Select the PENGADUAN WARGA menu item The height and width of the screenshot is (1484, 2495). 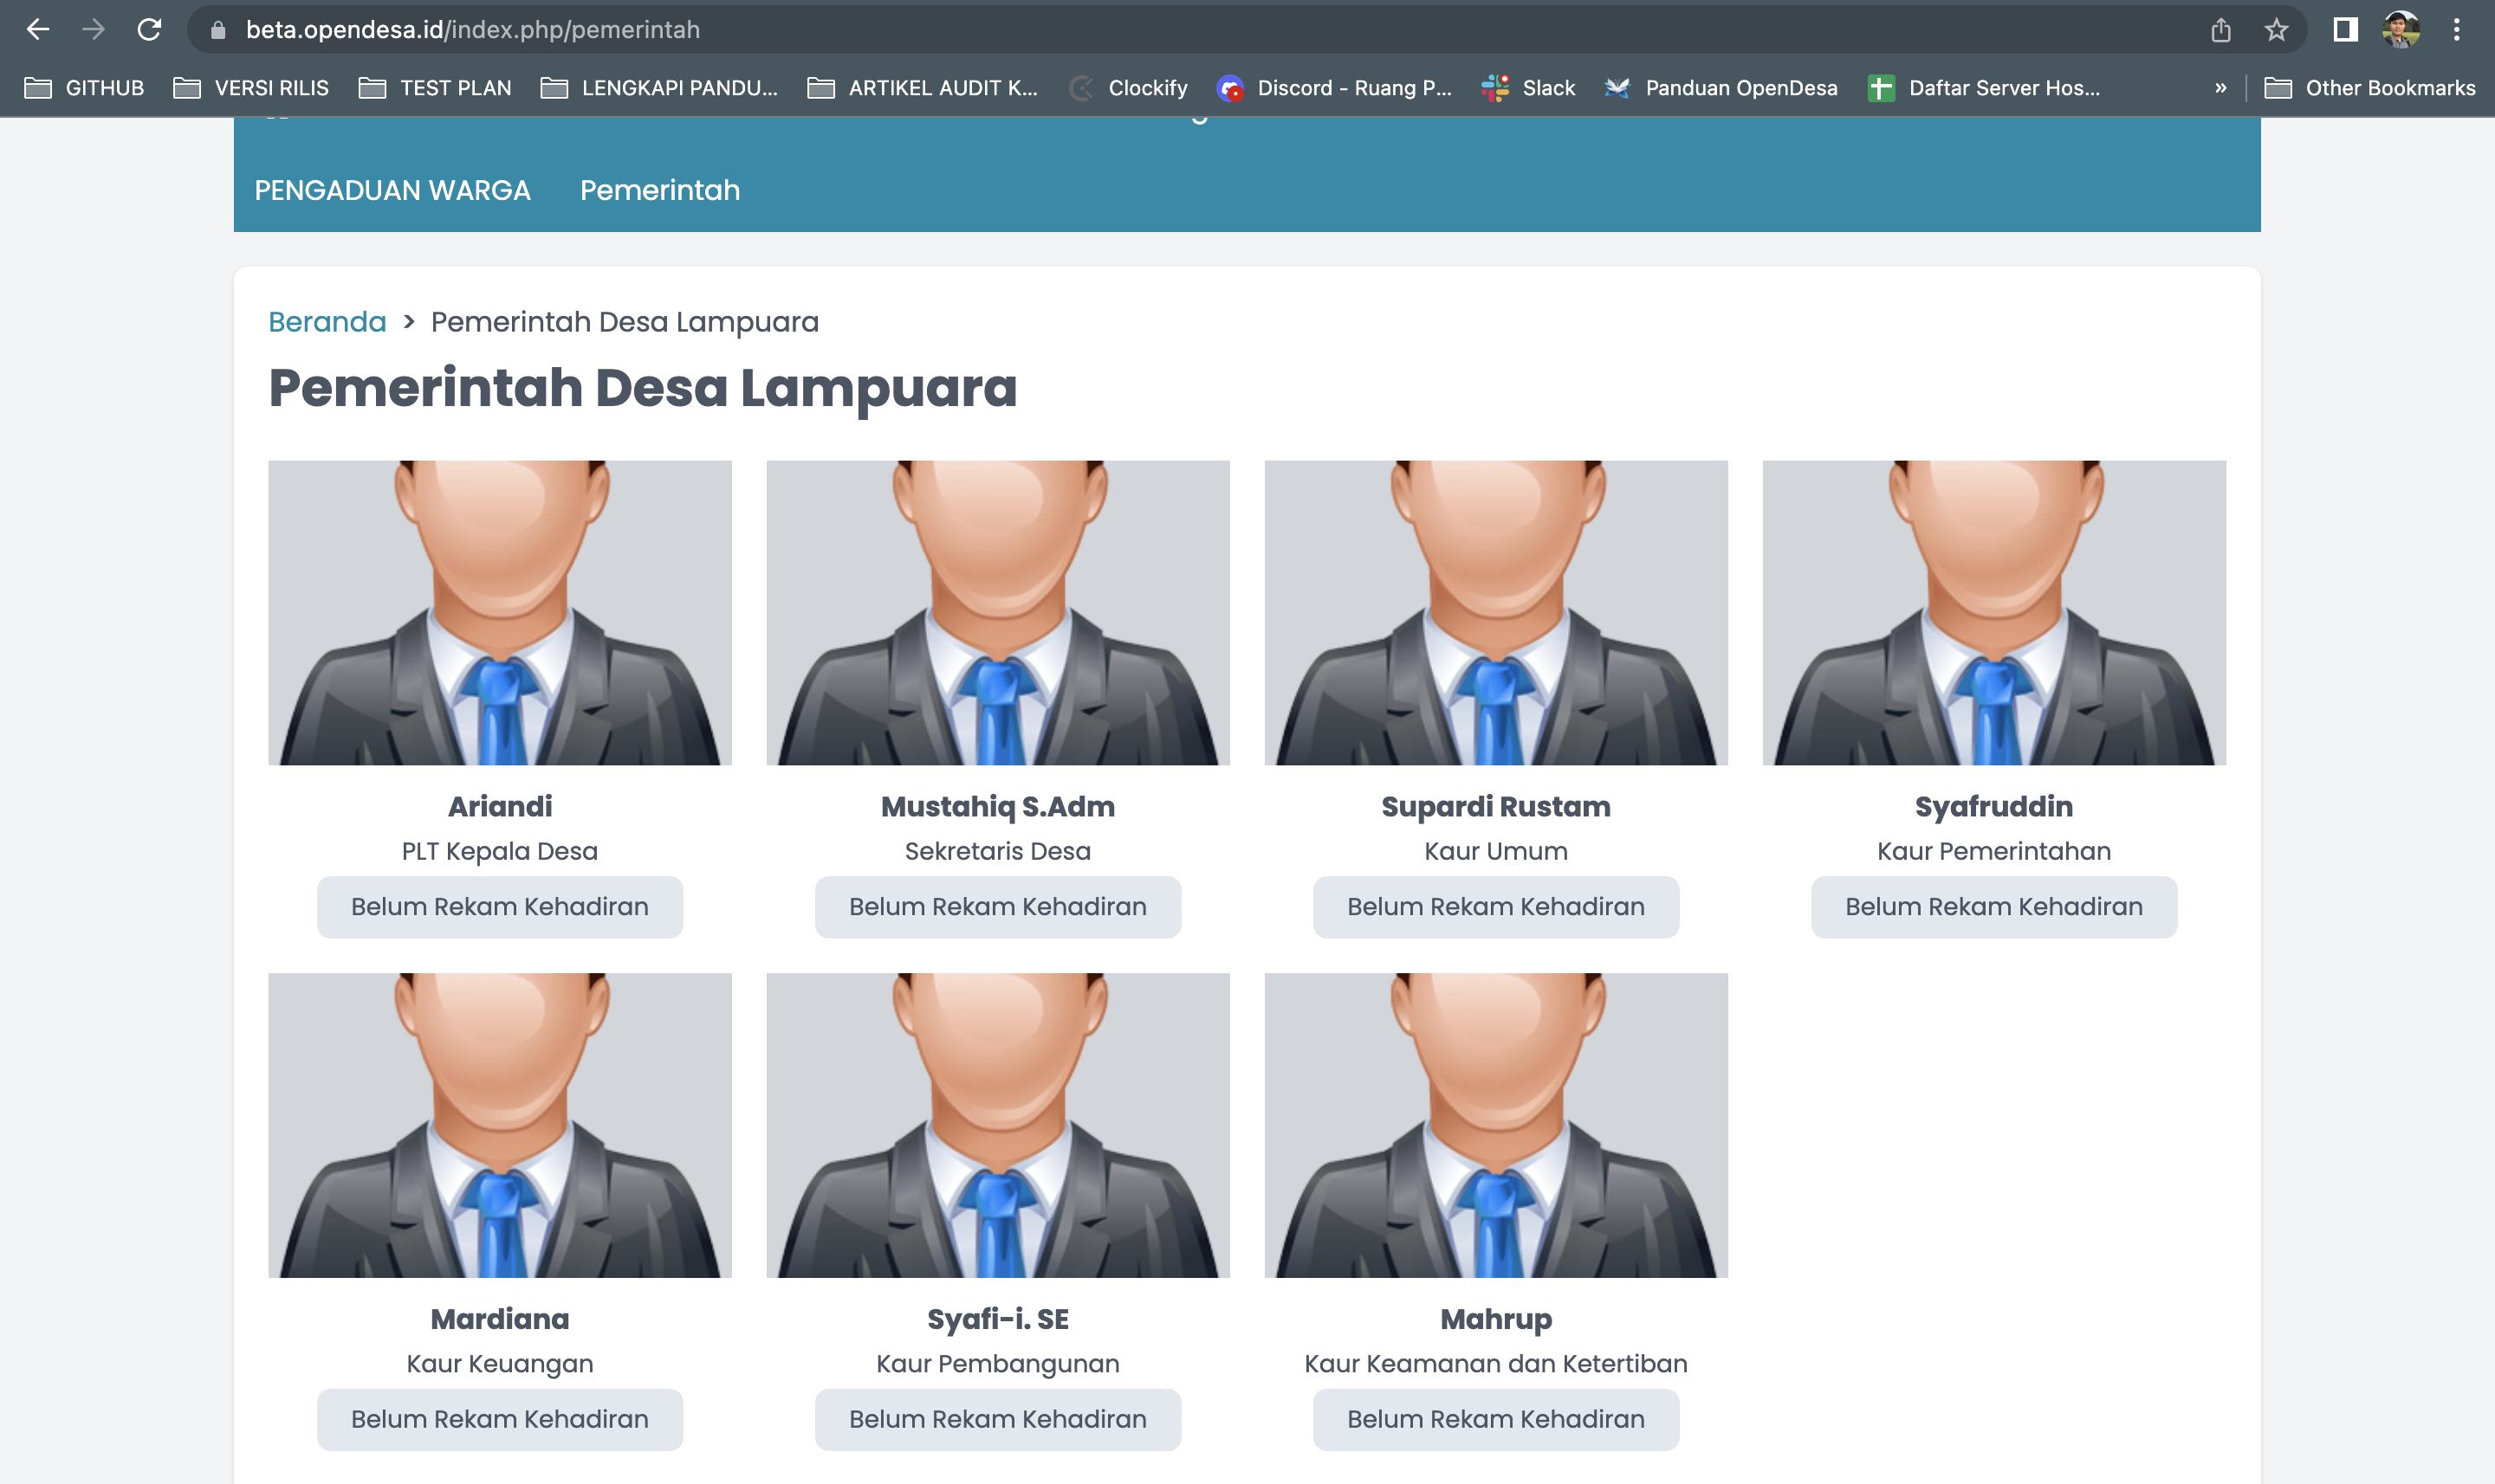393,190
